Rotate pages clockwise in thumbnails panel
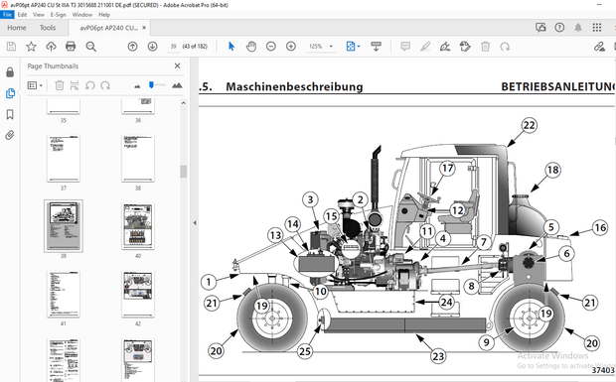Image resolution: width=616 pixels, height=382 pixels. point(105,85)
